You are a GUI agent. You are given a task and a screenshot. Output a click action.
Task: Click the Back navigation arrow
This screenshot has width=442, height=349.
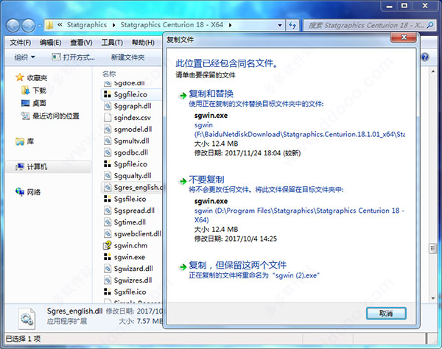click(13, 26)
